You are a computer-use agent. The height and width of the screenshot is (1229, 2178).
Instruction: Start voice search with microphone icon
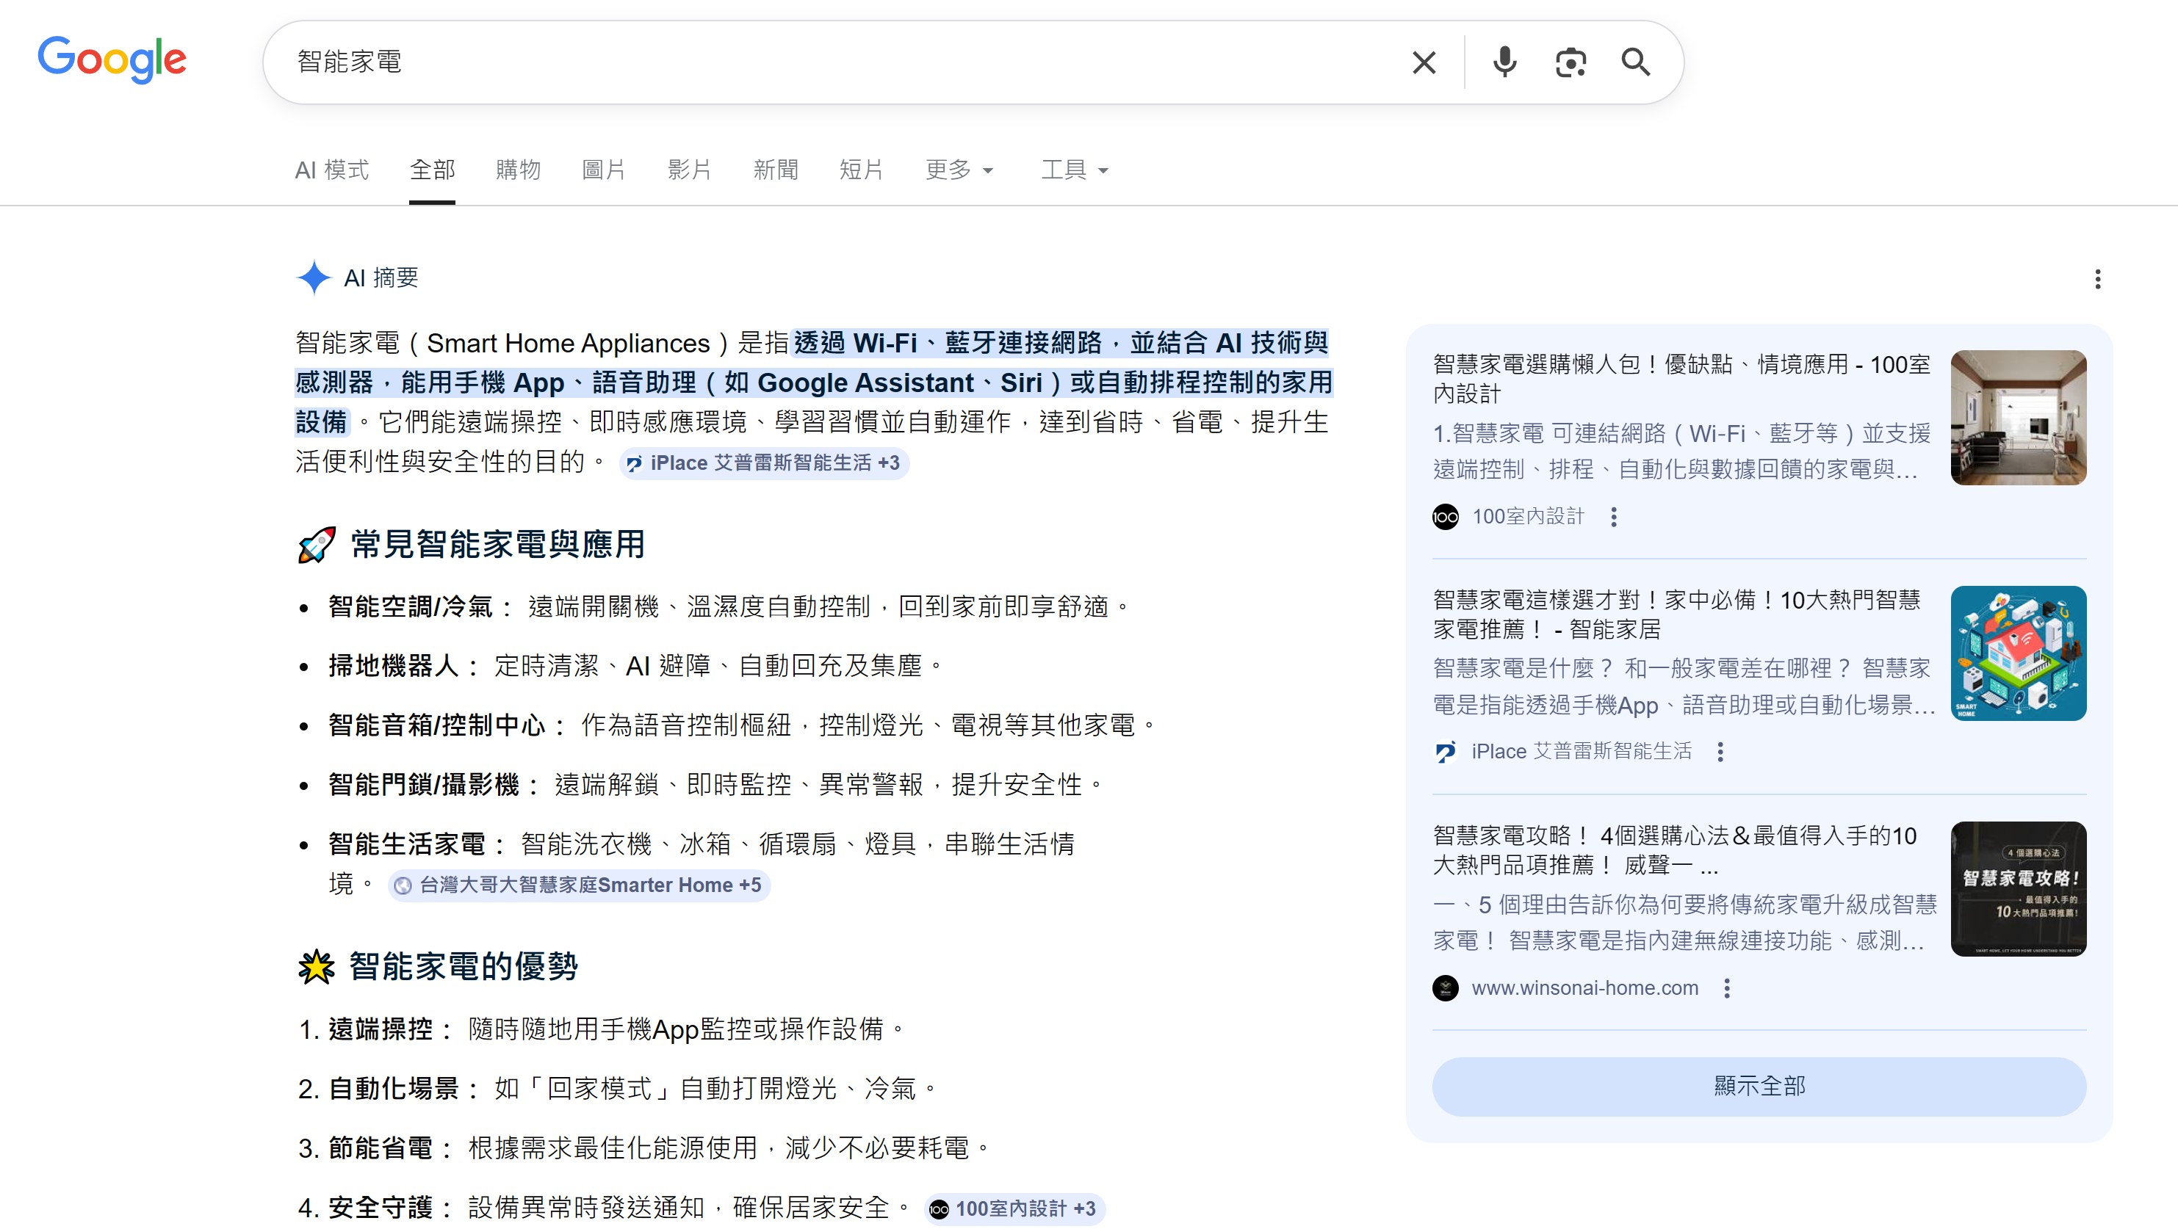1504,62
